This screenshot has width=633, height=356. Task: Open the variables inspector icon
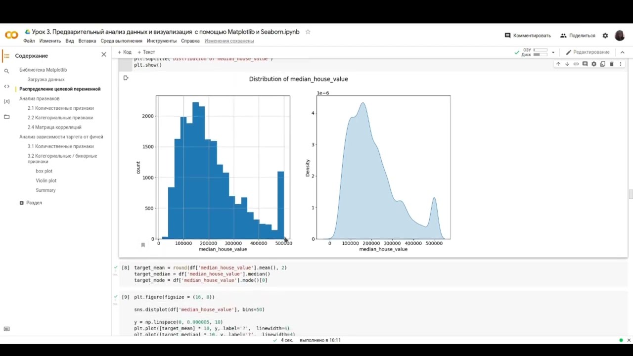click(x=6, y=101)
